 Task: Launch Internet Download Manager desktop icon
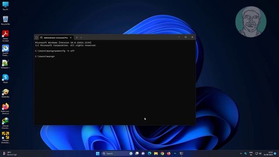click(x=5, y=123)
